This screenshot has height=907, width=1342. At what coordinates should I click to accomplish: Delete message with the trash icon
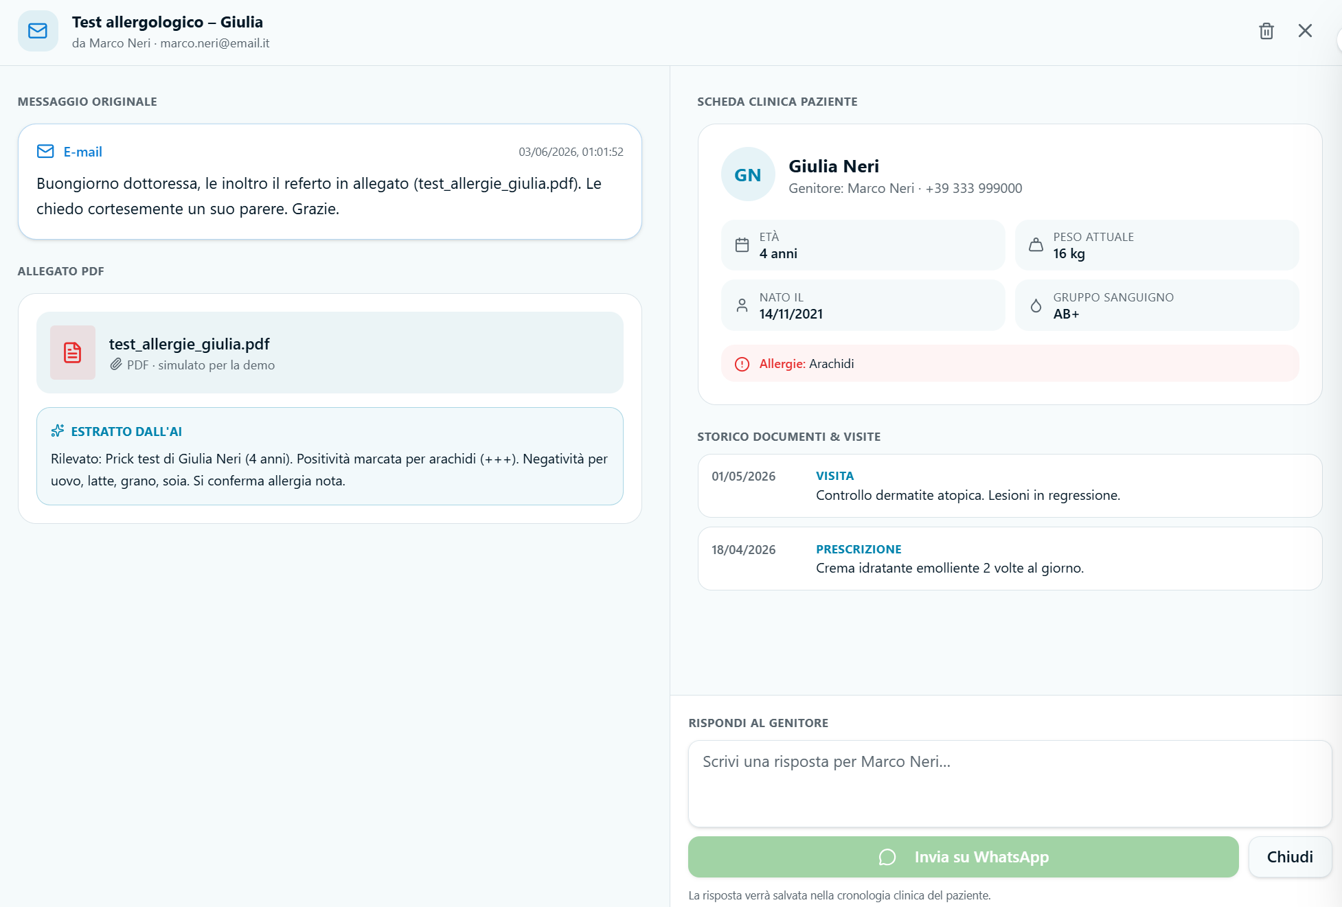click(x=1266, y=31)
